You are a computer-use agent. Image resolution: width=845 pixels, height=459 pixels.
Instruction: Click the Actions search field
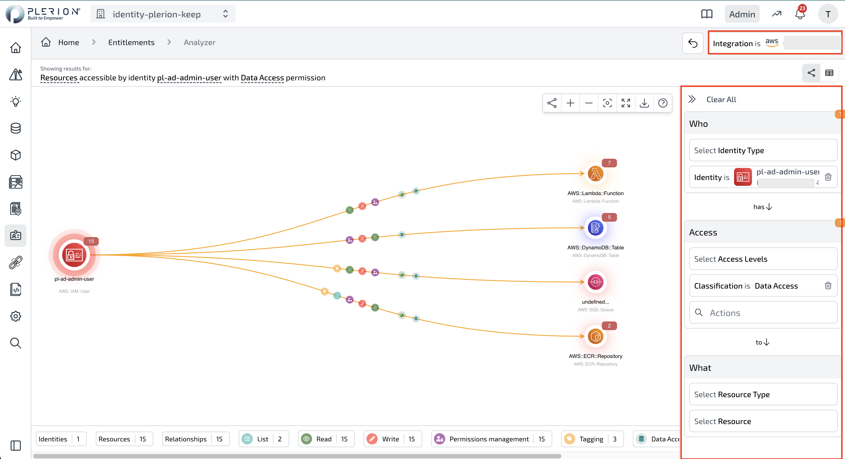click(763, 313)
